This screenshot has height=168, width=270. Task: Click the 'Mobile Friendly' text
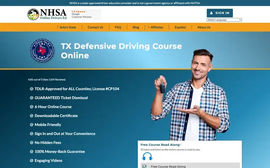pyautogui.click(x=48, y=125)
